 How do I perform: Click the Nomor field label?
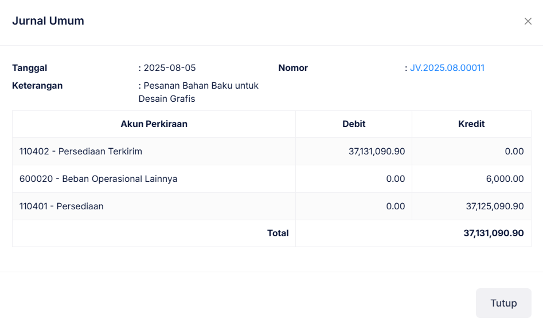[x=293, y=68]
